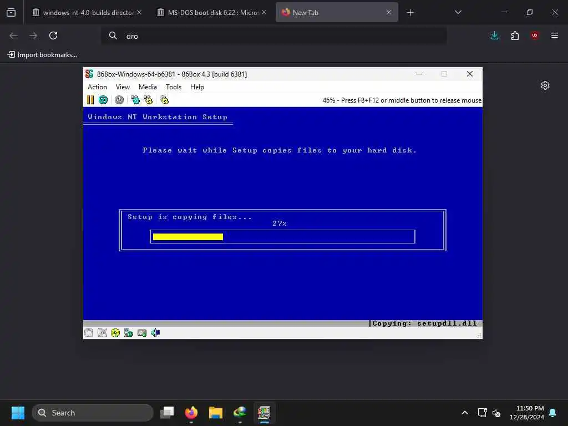Screen dimensions: 568x426
Task: Click the teal Hard Reset toolbar icon
Action: pos(103,100)
